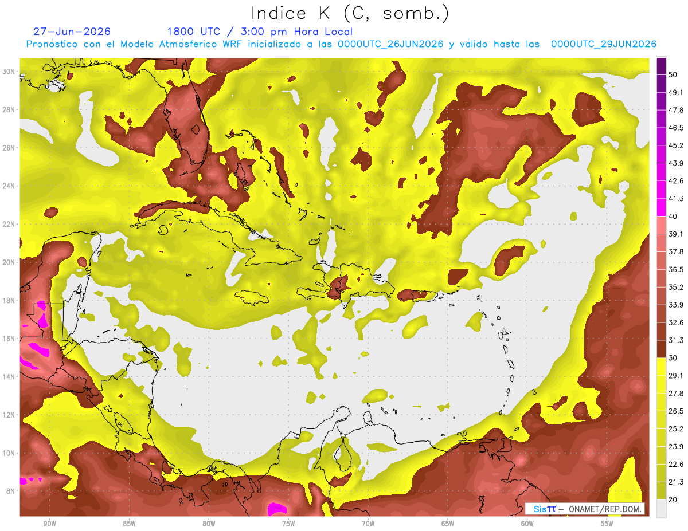Screen dimensions: 688x531
Task: Click the initialization time "0000UTC_26JUN2026"
Action: click(390, 44)
